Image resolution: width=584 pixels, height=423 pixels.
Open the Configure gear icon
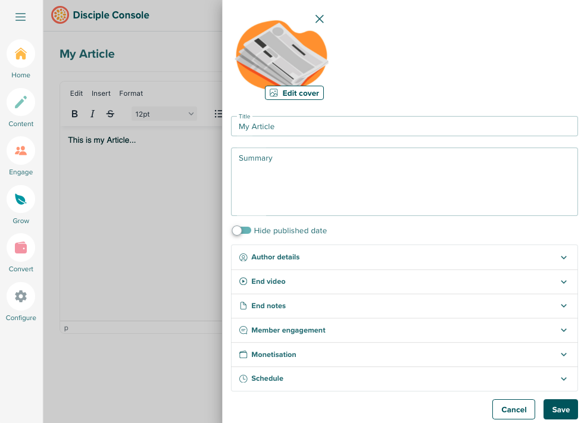pos(21,296)
